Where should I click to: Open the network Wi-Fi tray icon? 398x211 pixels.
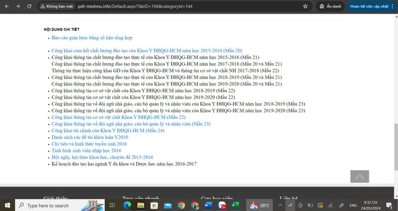point(330,205)
